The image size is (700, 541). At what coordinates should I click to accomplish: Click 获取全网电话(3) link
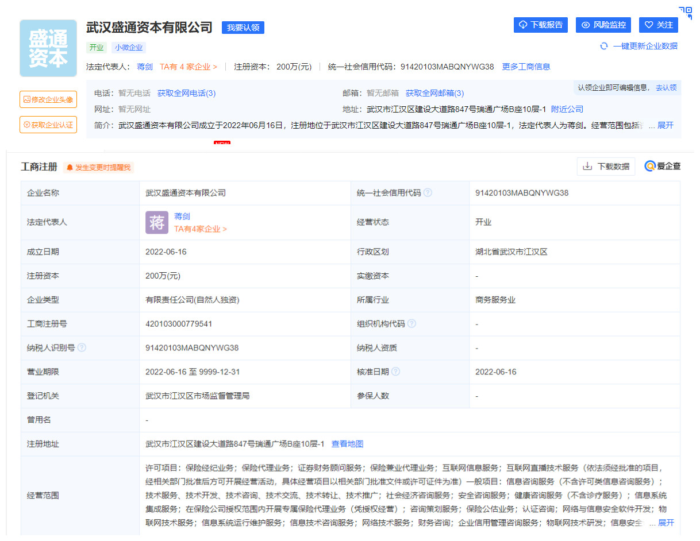[187, 93]
